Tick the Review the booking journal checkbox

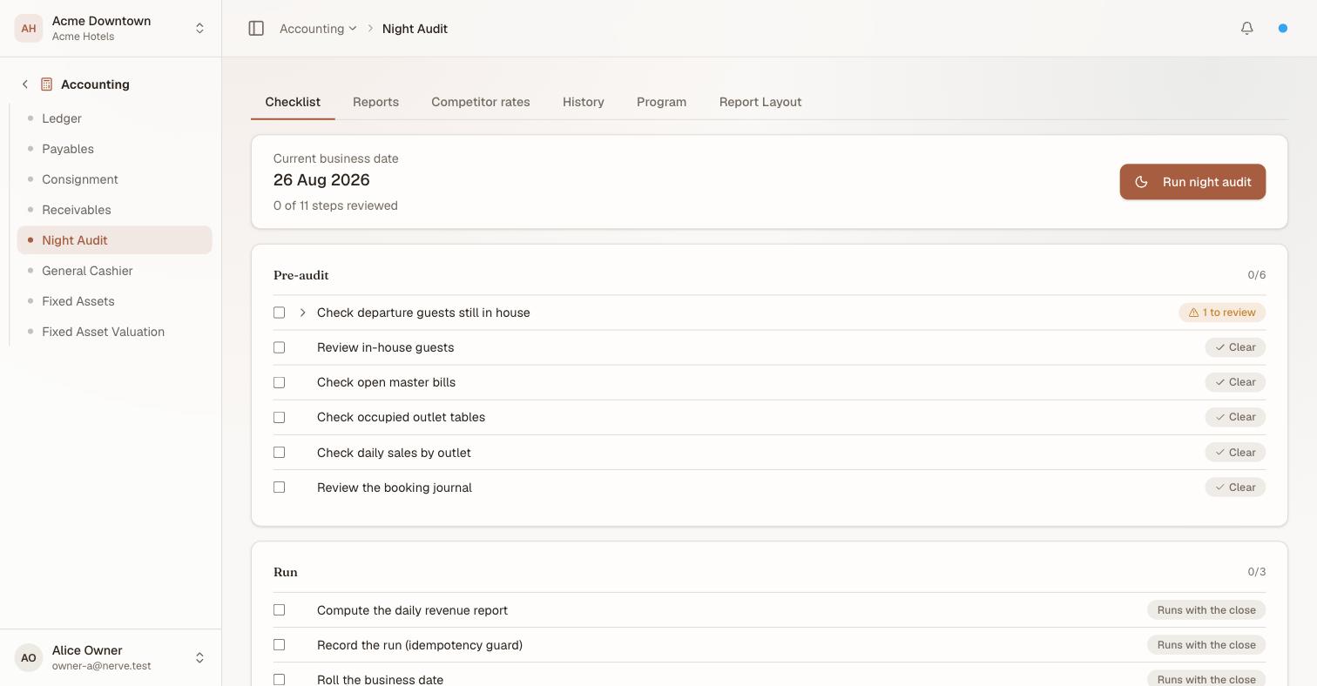click(x=279, y=488)
